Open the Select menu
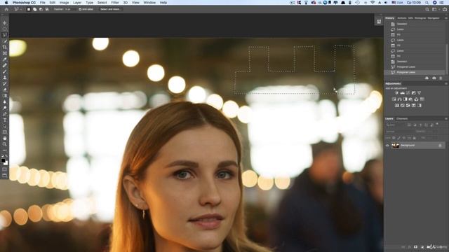 (x=102, y=3)
